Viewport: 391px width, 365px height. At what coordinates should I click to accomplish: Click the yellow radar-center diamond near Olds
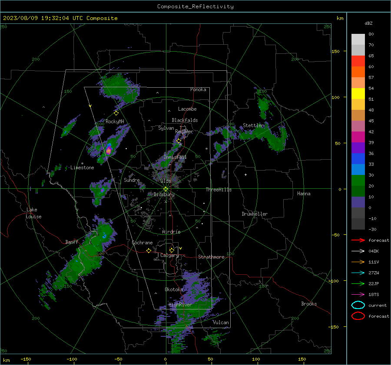[x=166, y=189]
